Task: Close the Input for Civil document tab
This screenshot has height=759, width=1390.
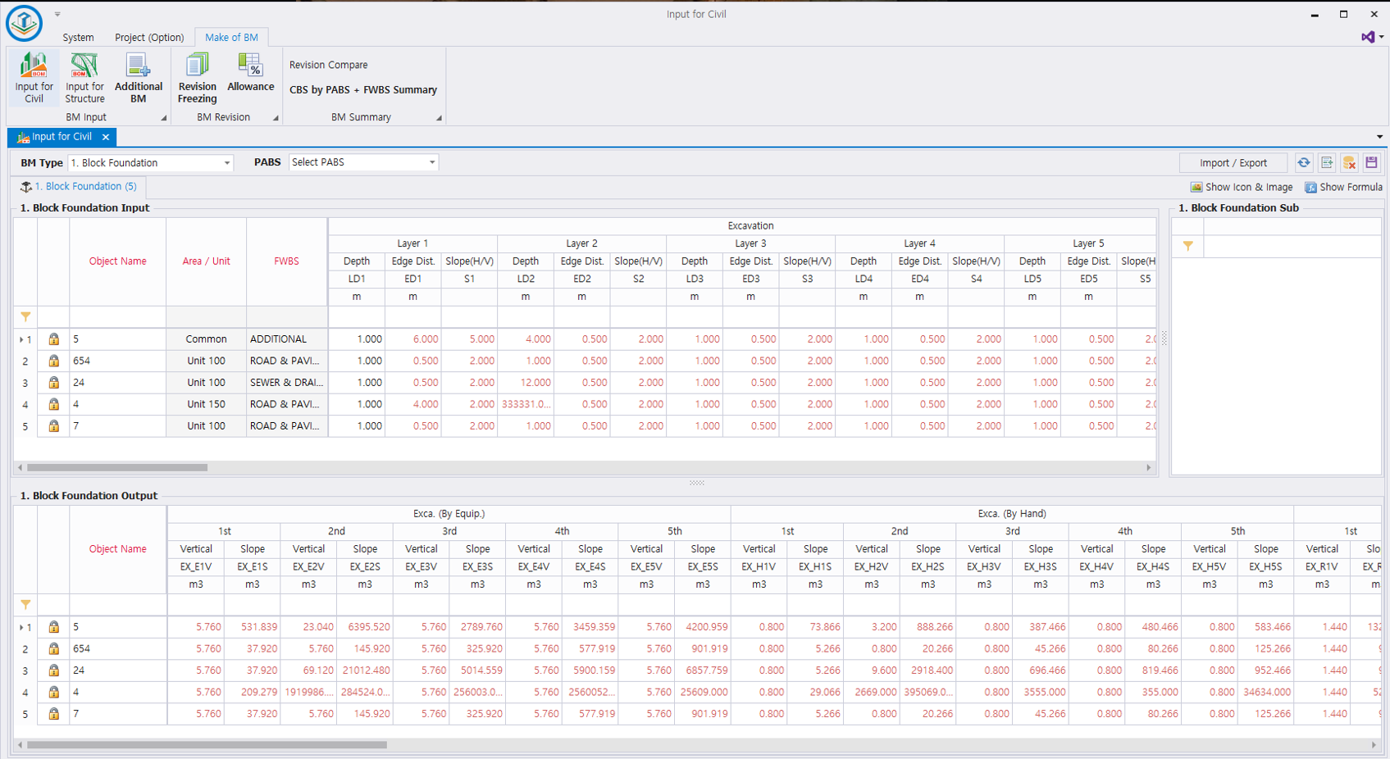Action: [x=106, y=137]
